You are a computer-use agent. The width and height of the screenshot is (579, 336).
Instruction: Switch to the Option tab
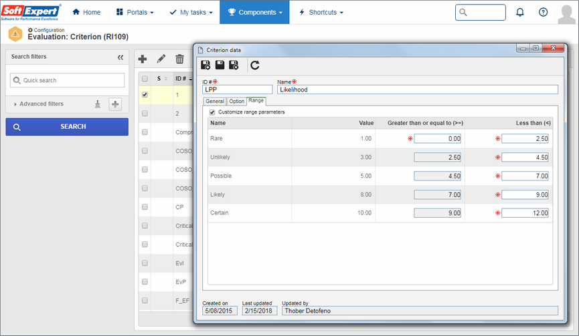coord(237,102)
